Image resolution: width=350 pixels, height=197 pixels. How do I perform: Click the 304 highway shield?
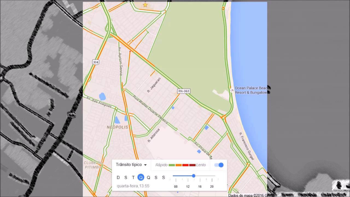(95, 62)
